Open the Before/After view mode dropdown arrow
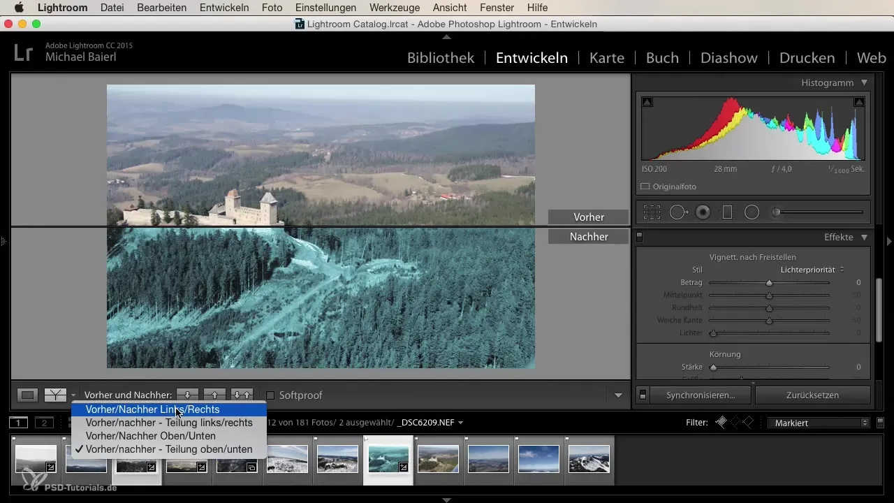 [x=73, y=395]
